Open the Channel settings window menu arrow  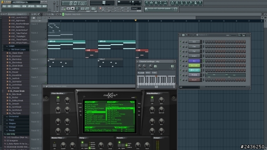tap(138, 61)
